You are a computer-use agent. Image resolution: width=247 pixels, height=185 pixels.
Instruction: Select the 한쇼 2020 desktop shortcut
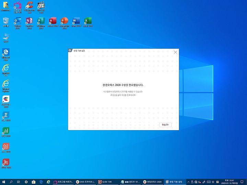coord(6,148)
